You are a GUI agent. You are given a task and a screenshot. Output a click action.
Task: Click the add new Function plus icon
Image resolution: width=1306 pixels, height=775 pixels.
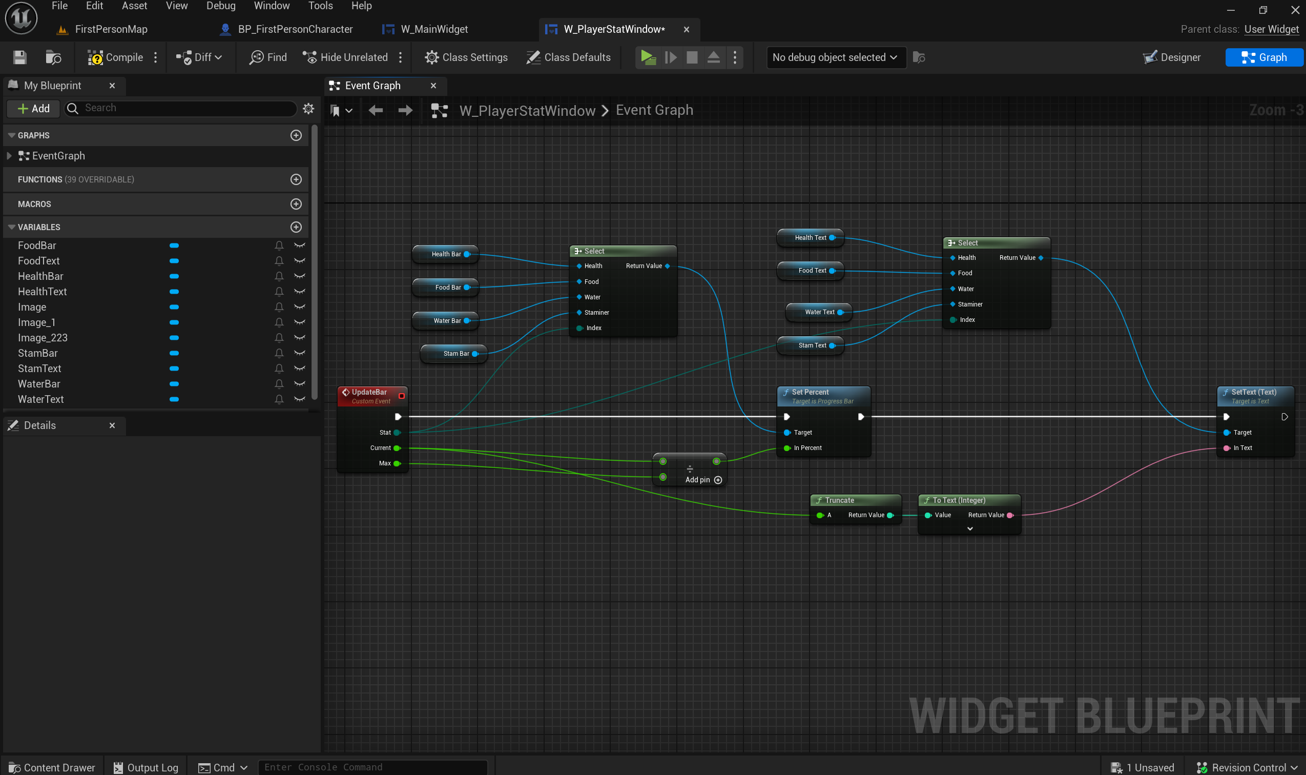tap(296, 179)
